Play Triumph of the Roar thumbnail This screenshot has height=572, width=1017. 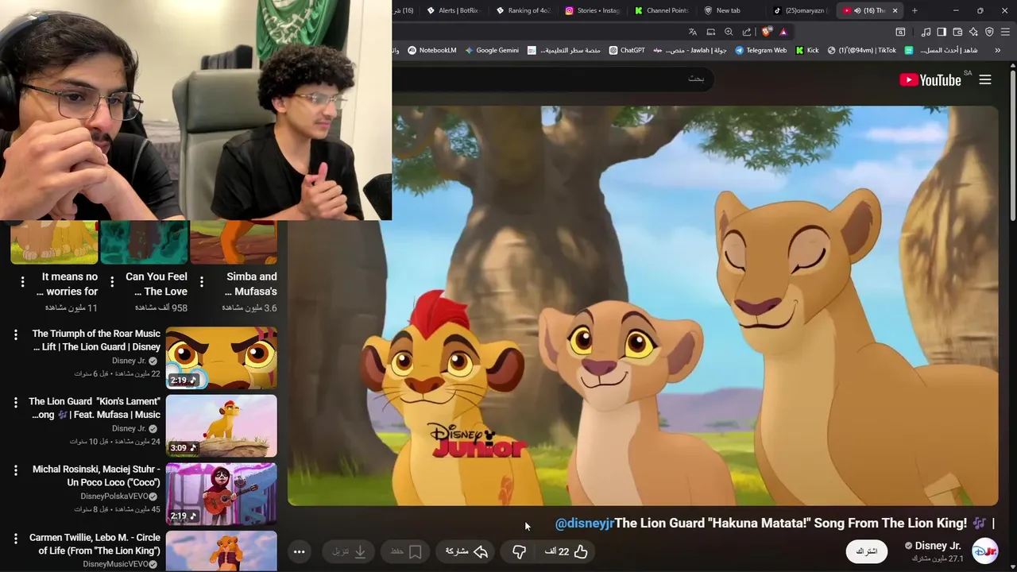[221, 357]
